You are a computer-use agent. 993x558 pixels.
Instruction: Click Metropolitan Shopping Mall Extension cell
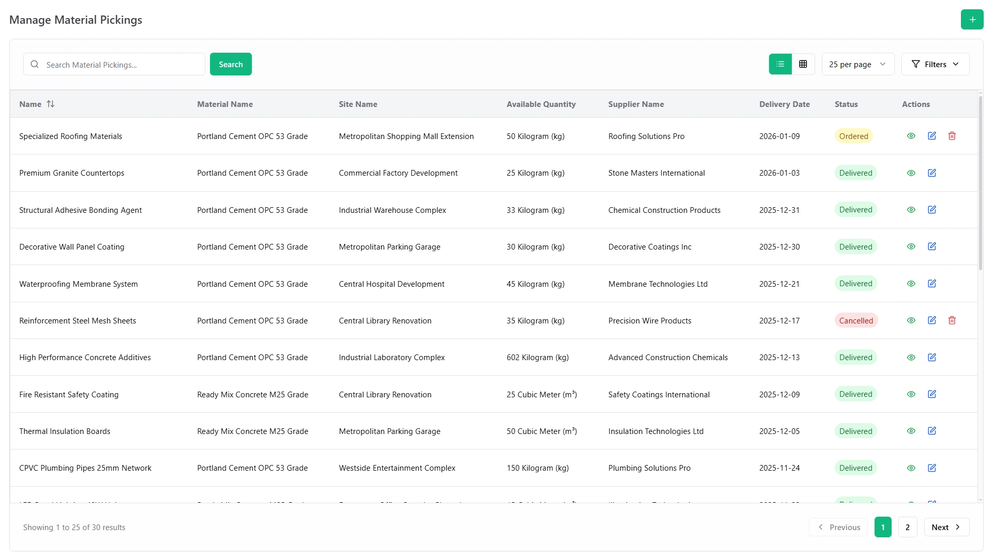click(406, 136)
